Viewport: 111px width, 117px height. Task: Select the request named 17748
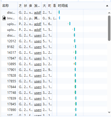(x=11, y=93)
